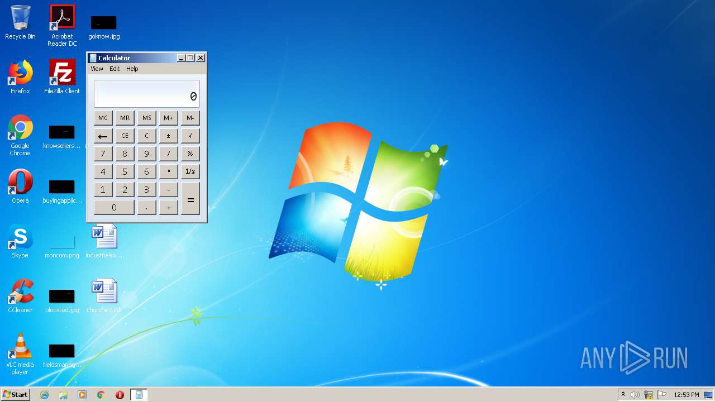Open Skype desktop shortcut
Screen dimensions: 715x402
(20, 242)
